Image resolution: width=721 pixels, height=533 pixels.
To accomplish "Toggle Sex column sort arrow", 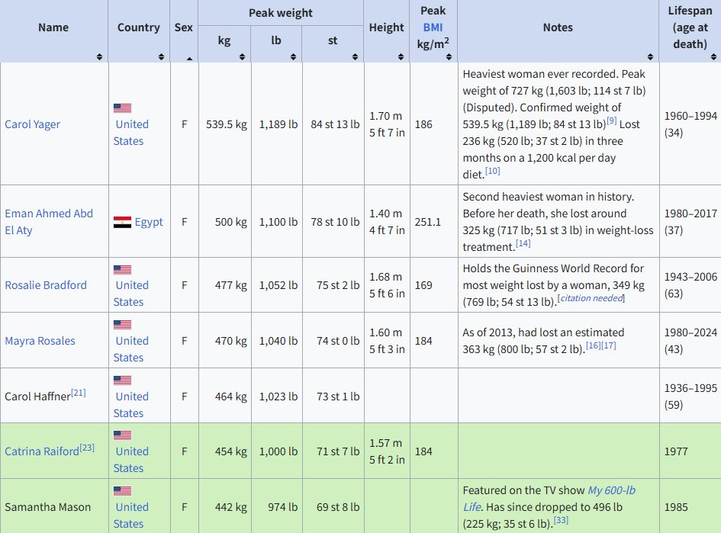I will [189, 59].
